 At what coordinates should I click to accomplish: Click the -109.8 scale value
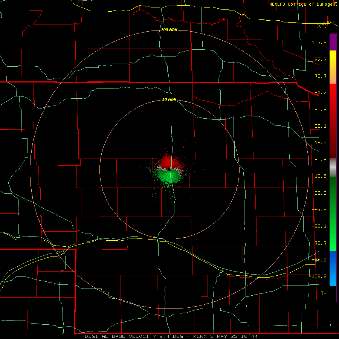tap(318, 276)
